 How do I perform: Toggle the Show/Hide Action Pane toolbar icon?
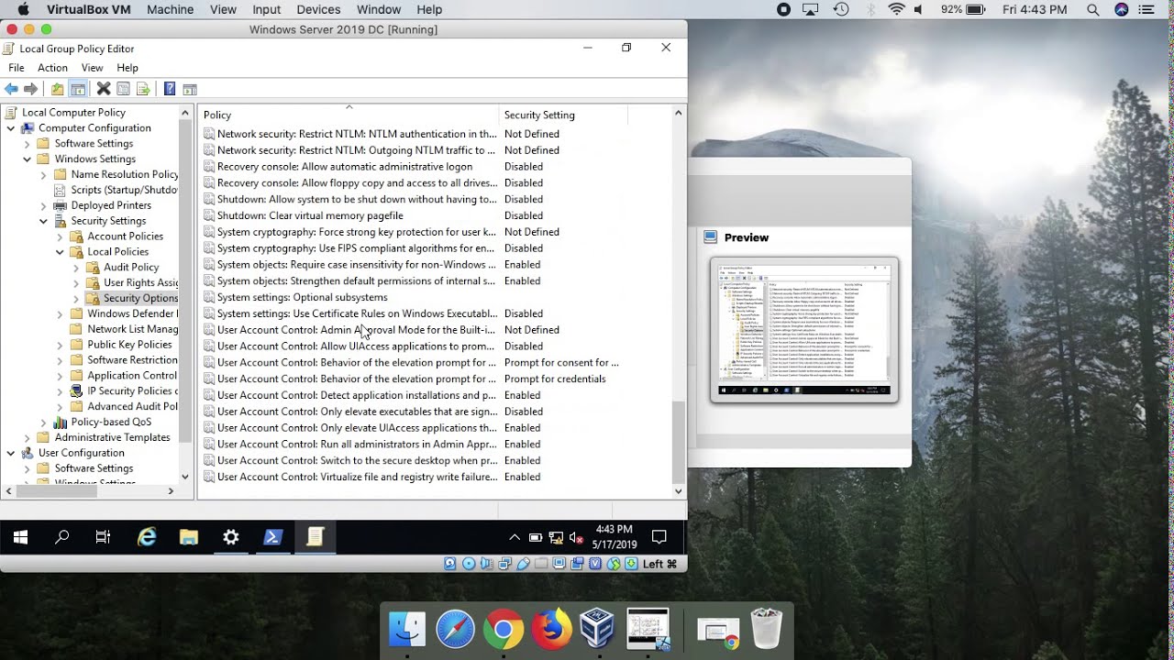(190, 89)
